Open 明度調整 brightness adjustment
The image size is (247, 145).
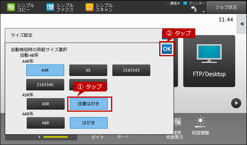200,125
